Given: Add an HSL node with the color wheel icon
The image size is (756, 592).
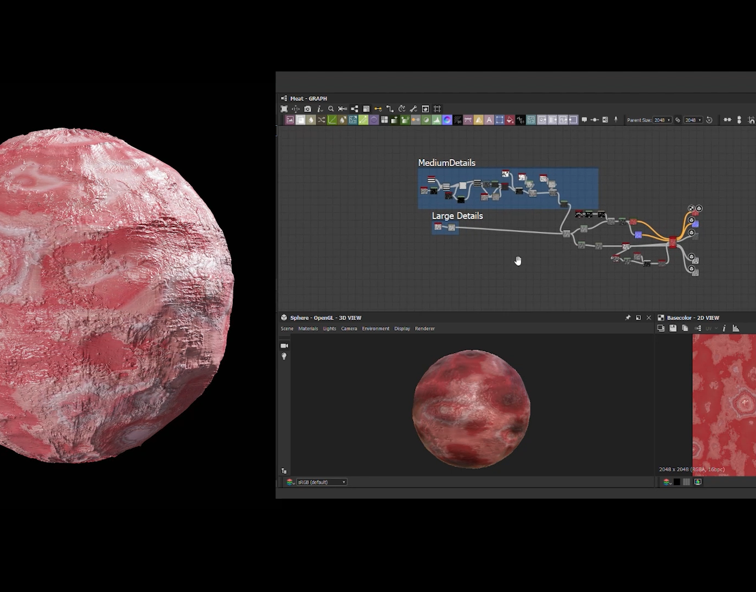Looking at the screenshot, I should pyautogui.click(x=447, y=119).
